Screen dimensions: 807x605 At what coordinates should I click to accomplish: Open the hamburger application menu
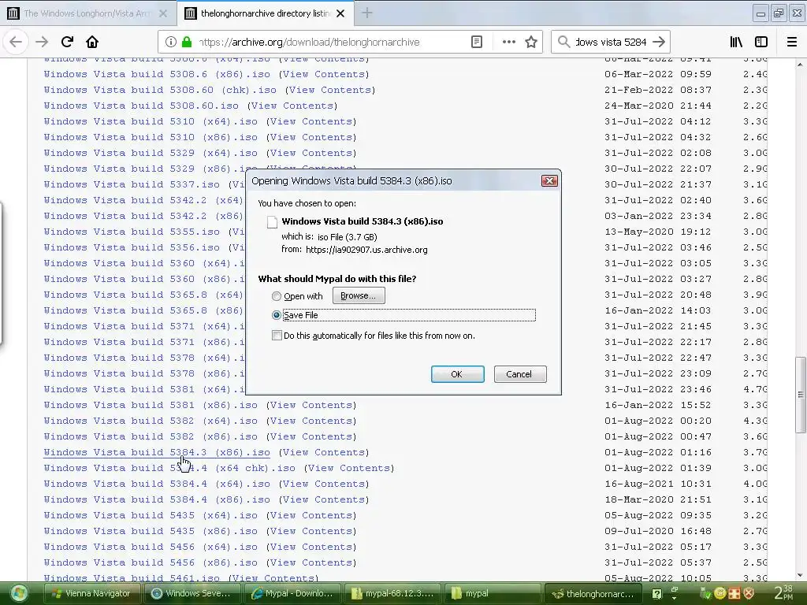point(792,42)
